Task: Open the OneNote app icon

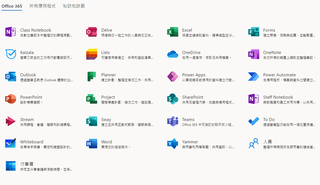Action: (254, 54)
